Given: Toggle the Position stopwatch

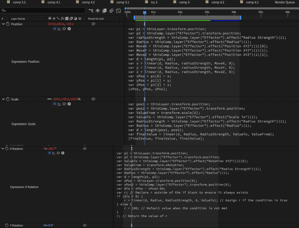Looking at the screenshot, I should [x=8, y=24].
